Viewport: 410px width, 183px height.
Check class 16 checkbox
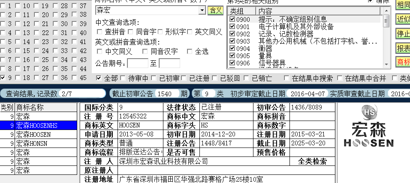coord(18,59)
